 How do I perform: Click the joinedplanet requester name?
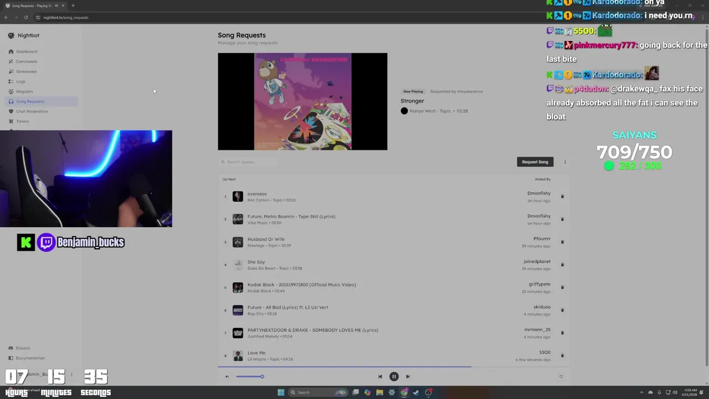[x=537, y=262]
